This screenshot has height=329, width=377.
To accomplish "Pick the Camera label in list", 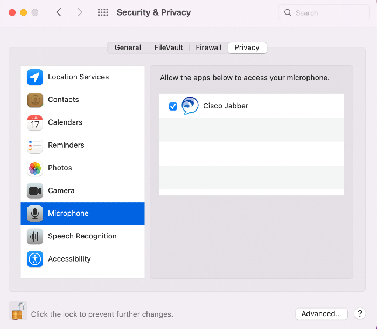I will 61,190.
